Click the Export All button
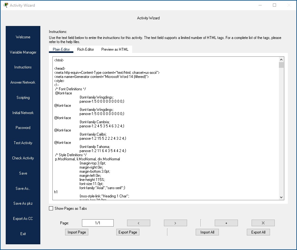Screen dimensions: 297x250 point(258,232)
